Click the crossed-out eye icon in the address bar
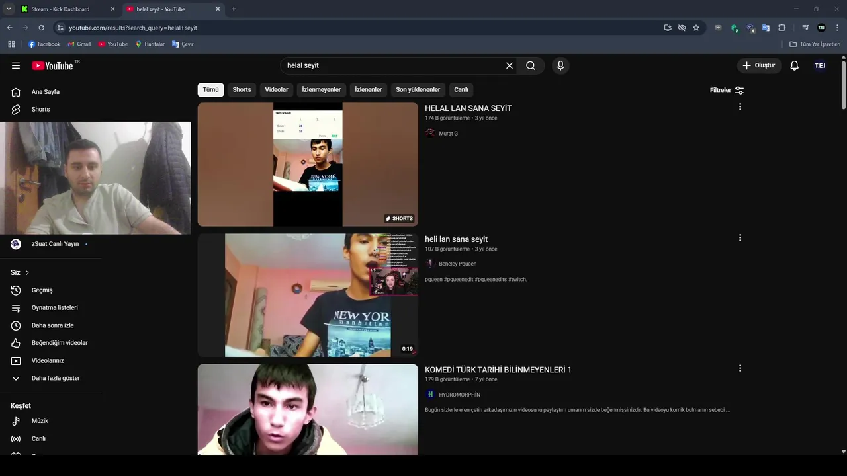 [682, 28]
